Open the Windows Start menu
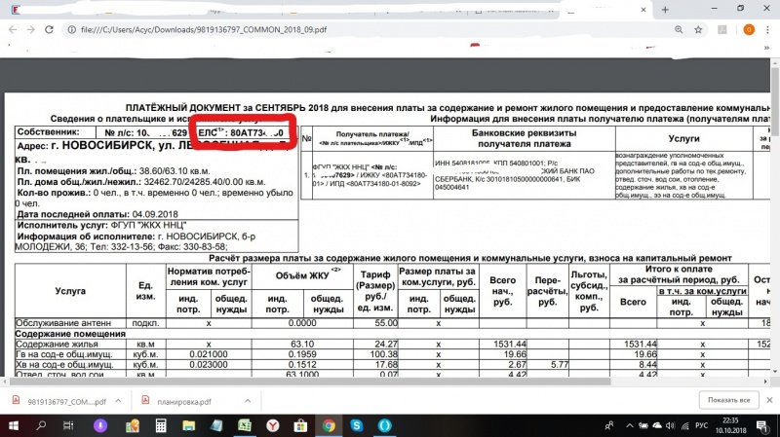Image resolution: width=780 pixels, height=437 pixels. [x=14, y=425]
